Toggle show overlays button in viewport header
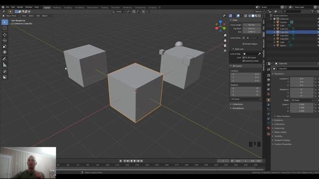 click(238, 16)
